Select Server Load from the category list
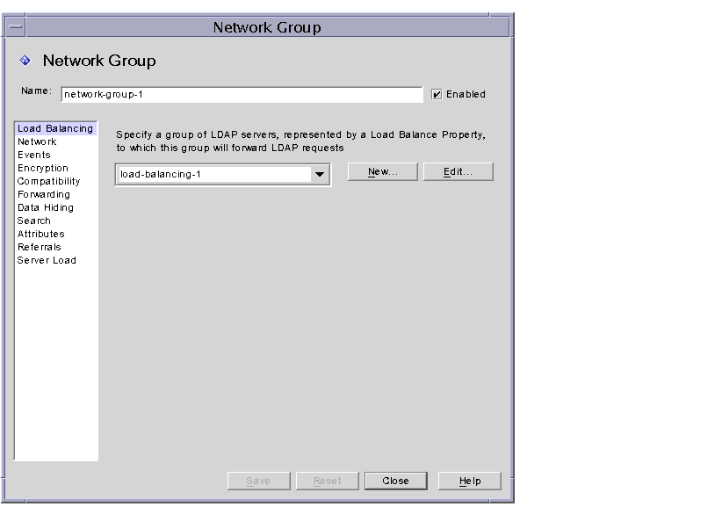The width and height of the screenshot is (722, 514). coord(46,260)
